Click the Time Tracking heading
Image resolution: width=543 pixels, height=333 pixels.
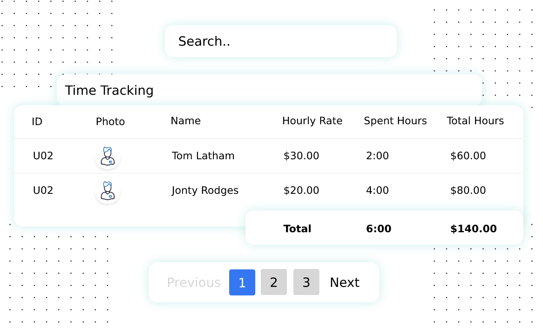coord(109,90)
